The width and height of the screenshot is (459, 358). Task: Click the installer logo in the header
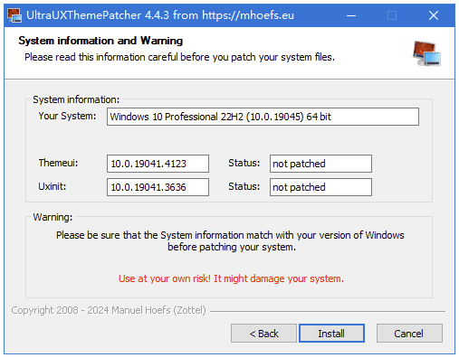point(426,53)
